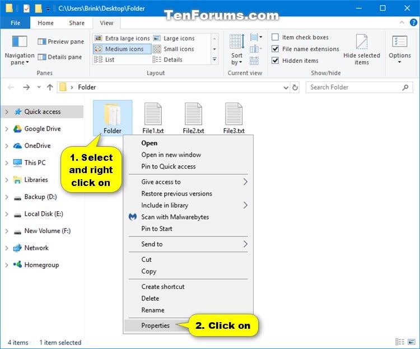The height and width of the screenshot is (349, 420).
Task: Expand Libraries tree node
Action: (x=7, y=180)
